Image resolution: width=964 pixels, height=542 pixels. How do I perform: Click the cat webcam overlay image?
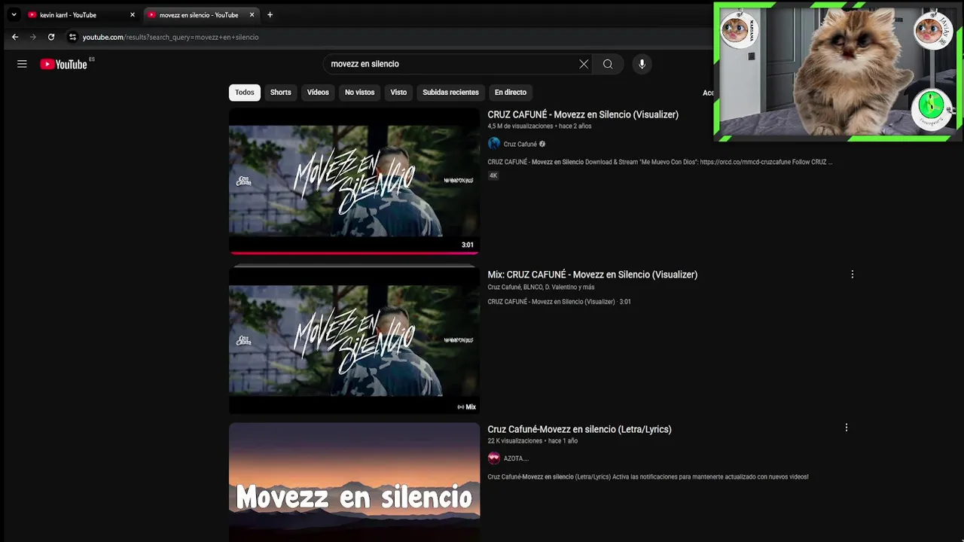click(x=837, y=72)
